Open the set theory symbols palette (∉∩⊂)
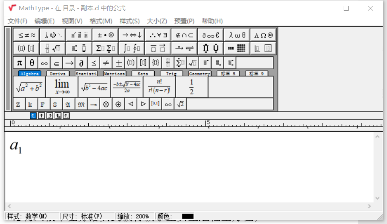 184,35
